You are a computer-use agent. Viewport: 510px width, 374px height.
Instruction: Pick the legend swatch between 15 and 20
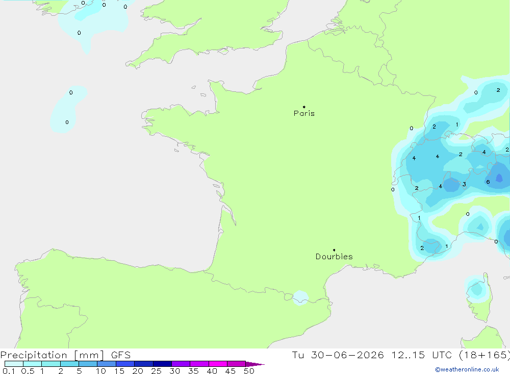(125, 364)
